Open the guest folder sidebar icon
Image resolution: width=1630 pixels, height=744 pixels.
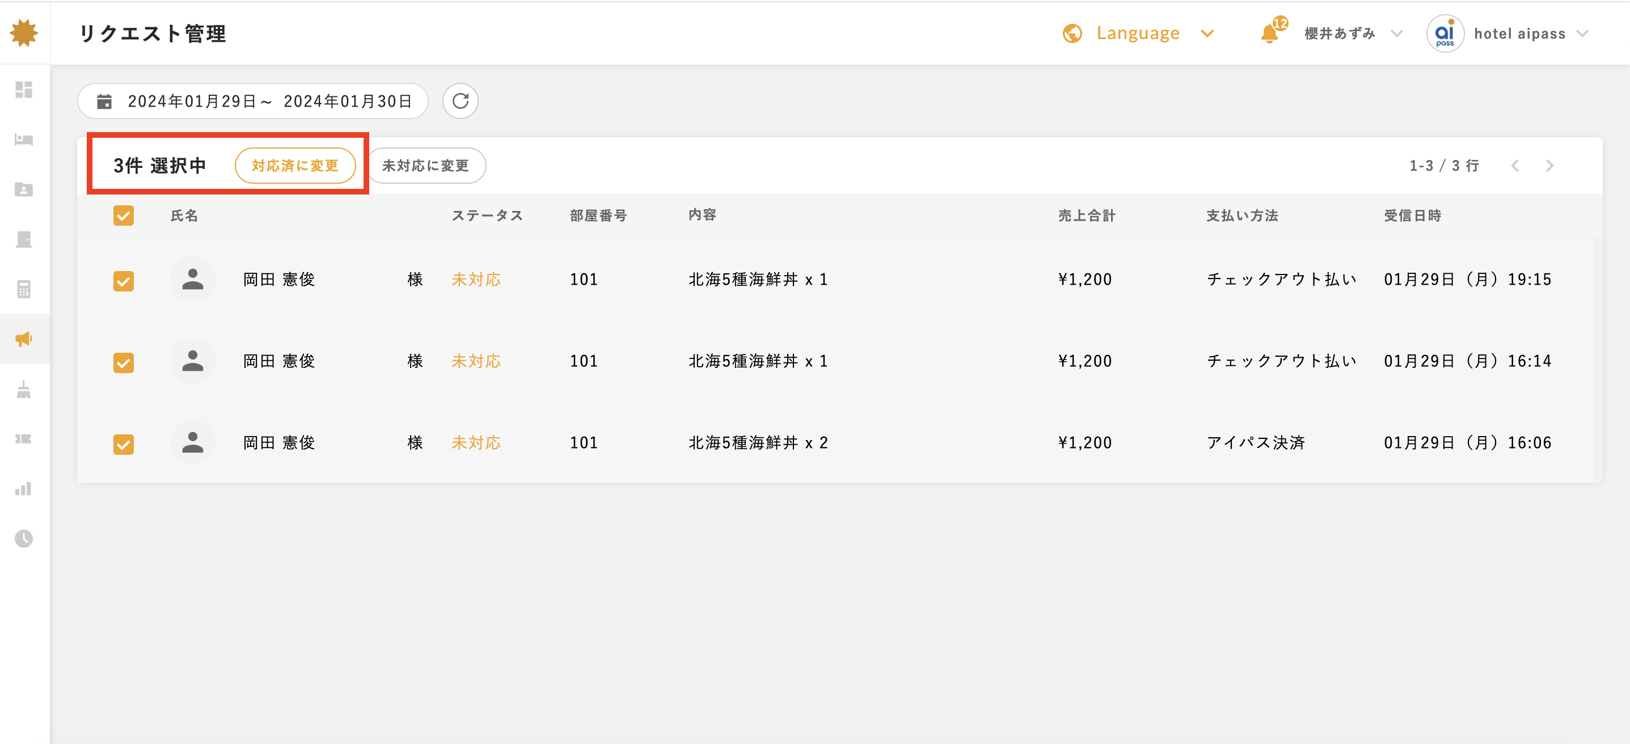tap(24, 189)
